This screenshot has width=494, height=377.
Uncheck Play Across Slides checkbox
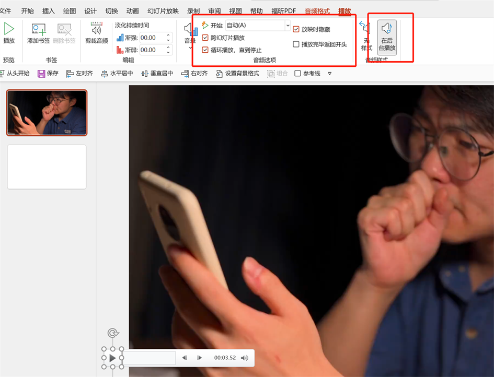tap(205, 38)
